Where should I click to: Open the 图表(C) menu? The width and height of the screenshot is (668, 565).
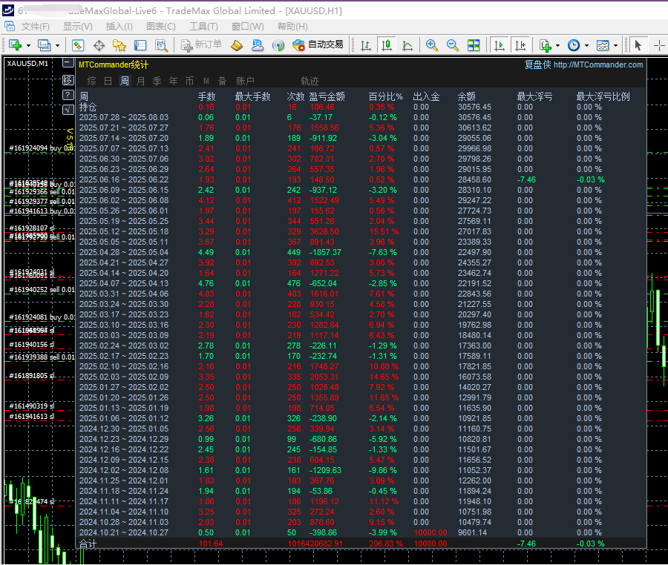[160, 27]
